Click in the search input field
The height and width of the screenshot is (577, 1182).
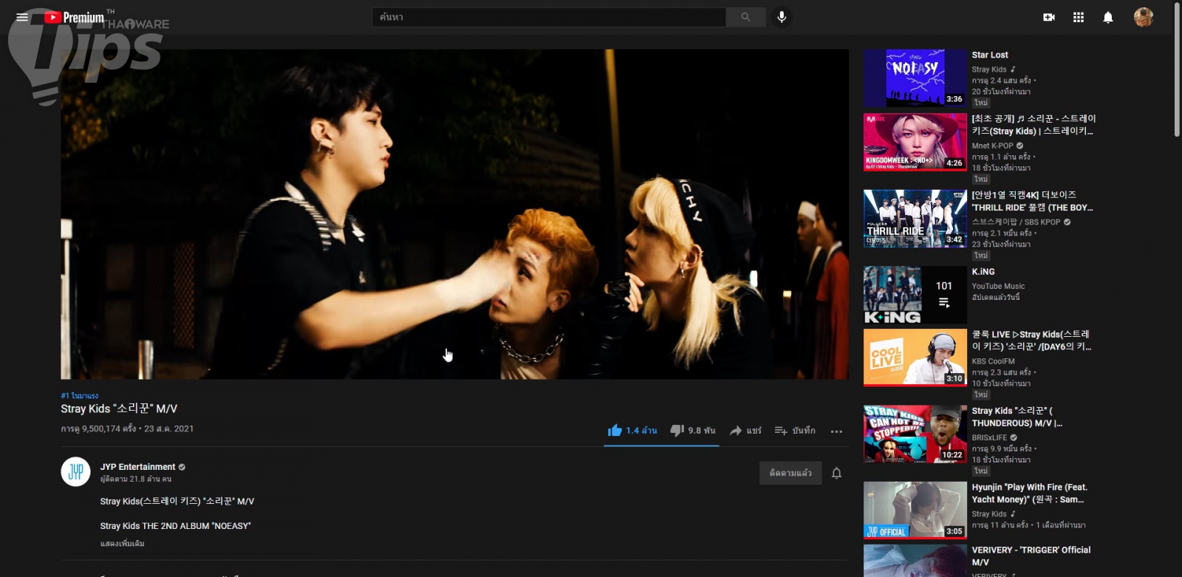(x=549, y=17)
